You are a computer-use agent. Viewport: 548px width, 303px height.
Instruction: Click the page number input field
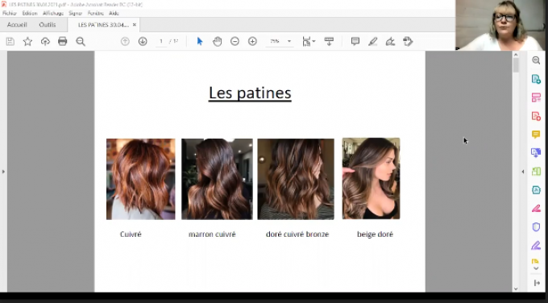click(x=161, y=41)
